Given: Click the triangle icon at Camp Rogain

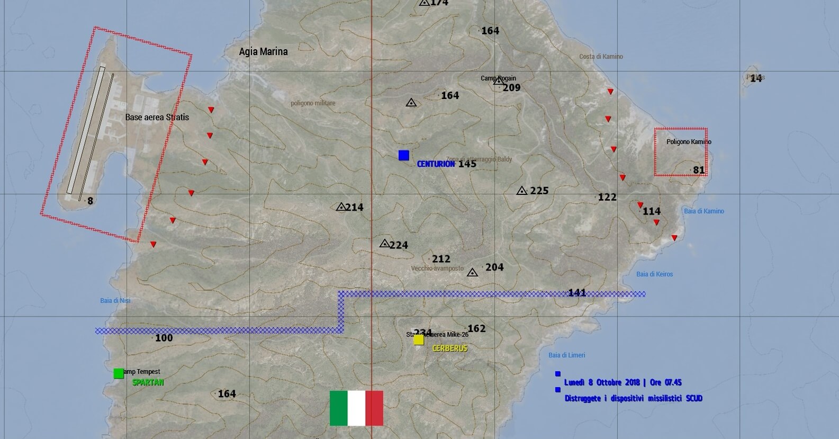Looking at the screenshot, I should 499,81.
